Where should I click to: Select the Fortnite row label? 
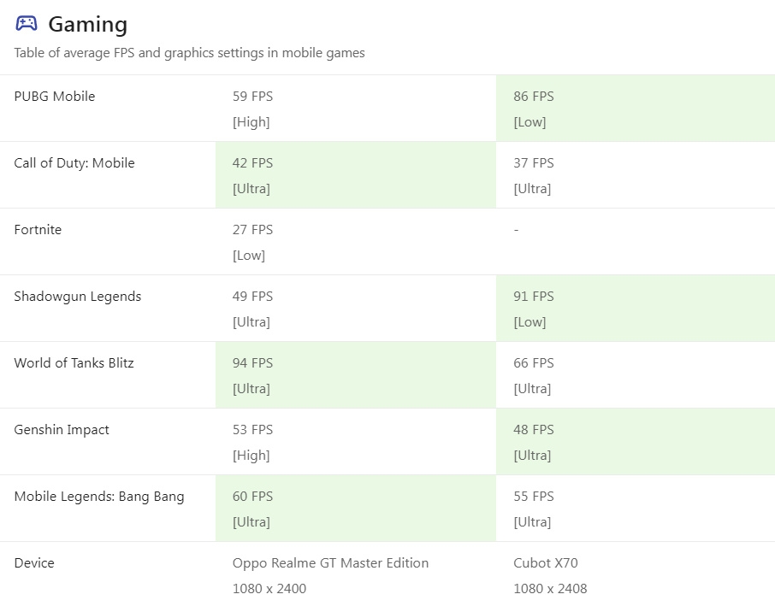(38, 230)
